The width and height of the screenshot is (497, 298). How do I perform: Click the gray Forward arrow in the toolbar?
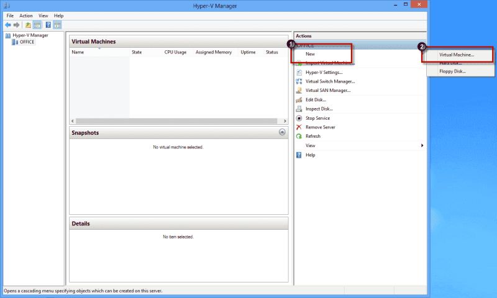point(17,25)
